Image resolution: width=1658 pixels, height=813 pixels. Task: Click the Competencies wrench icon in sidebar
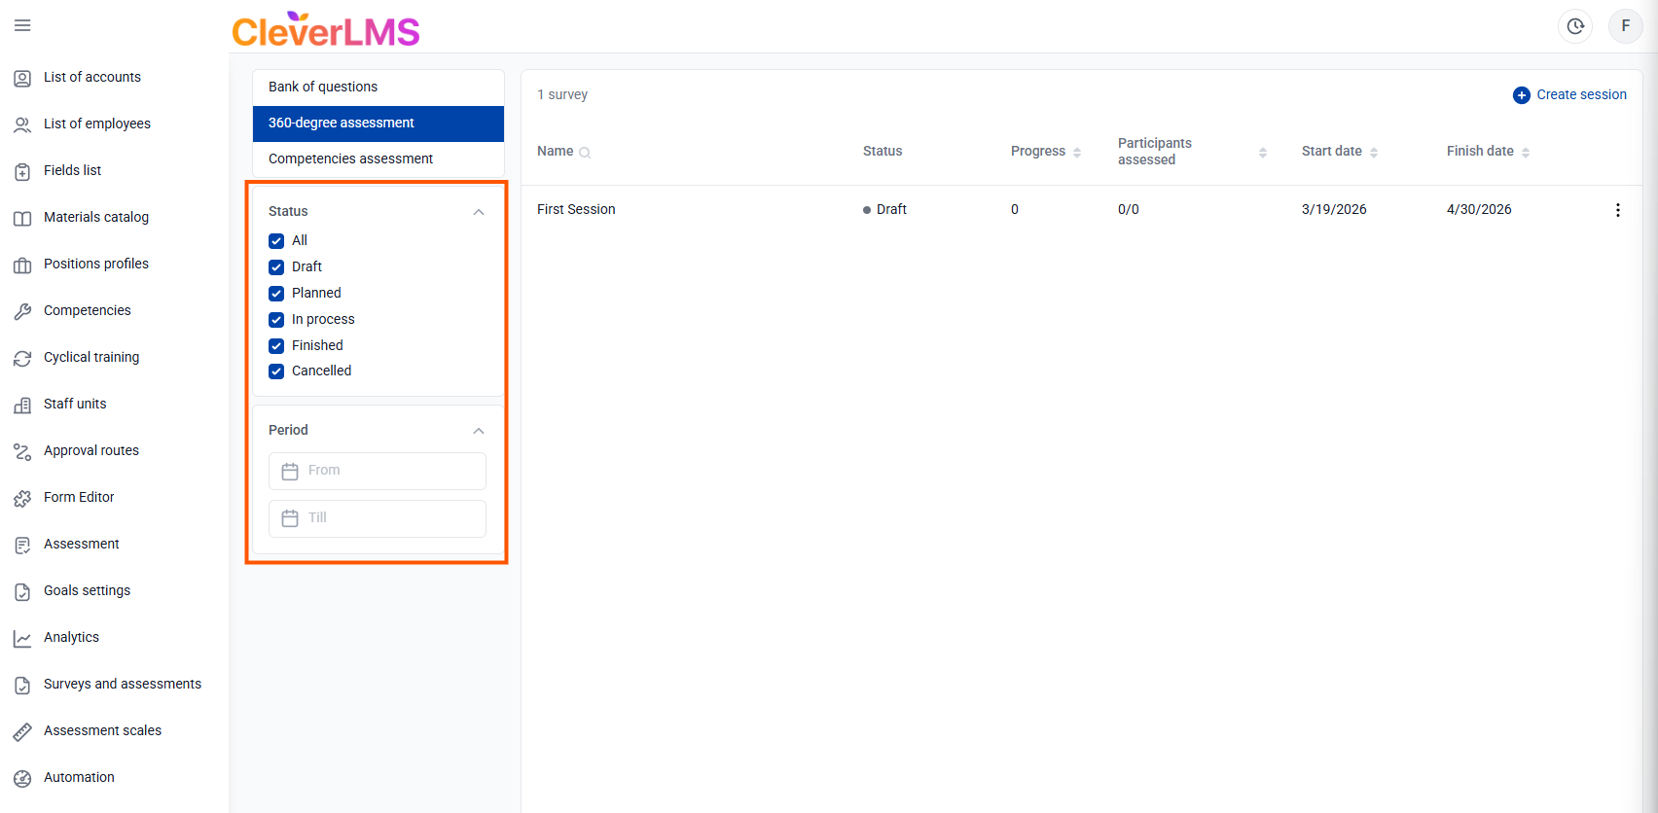pyautogui.click(x=22, y=311)
